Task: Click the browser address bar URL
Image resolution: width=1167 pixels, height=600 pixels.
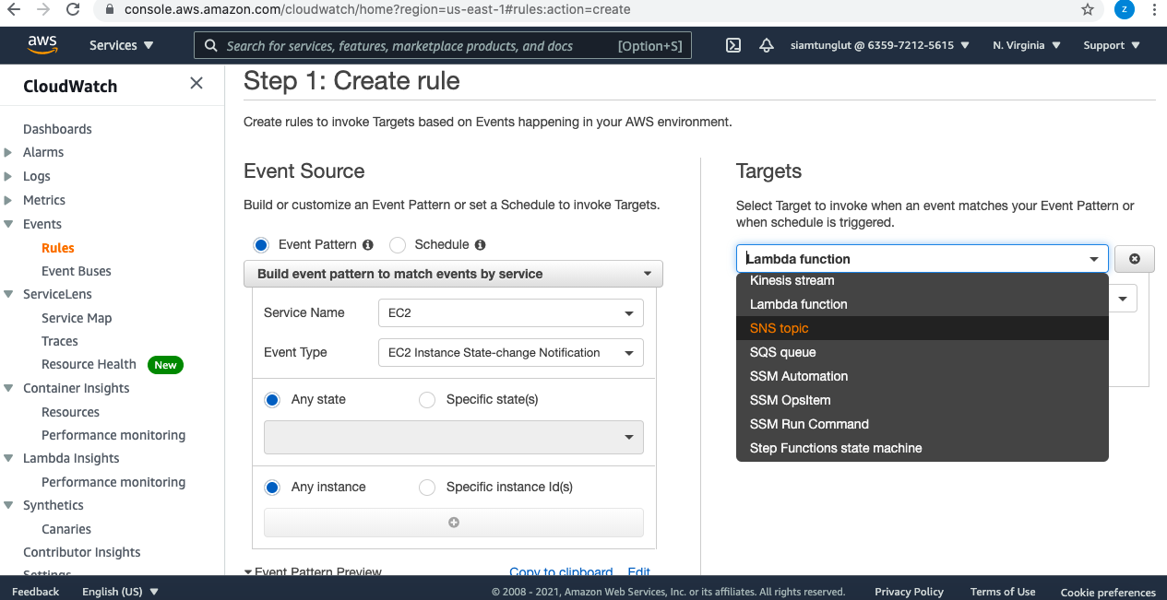Action: (x=377, y=9)
